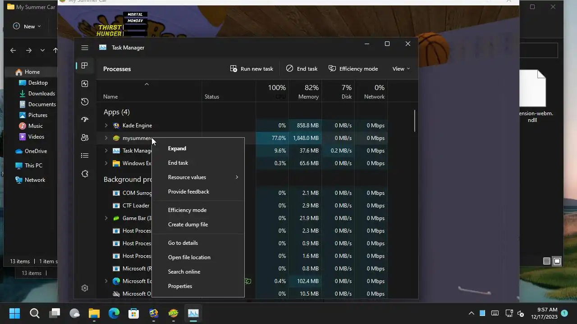
Task: Click Microsoft Edge process icon in list
Action: pyautogui.click(x=116, y=281)
